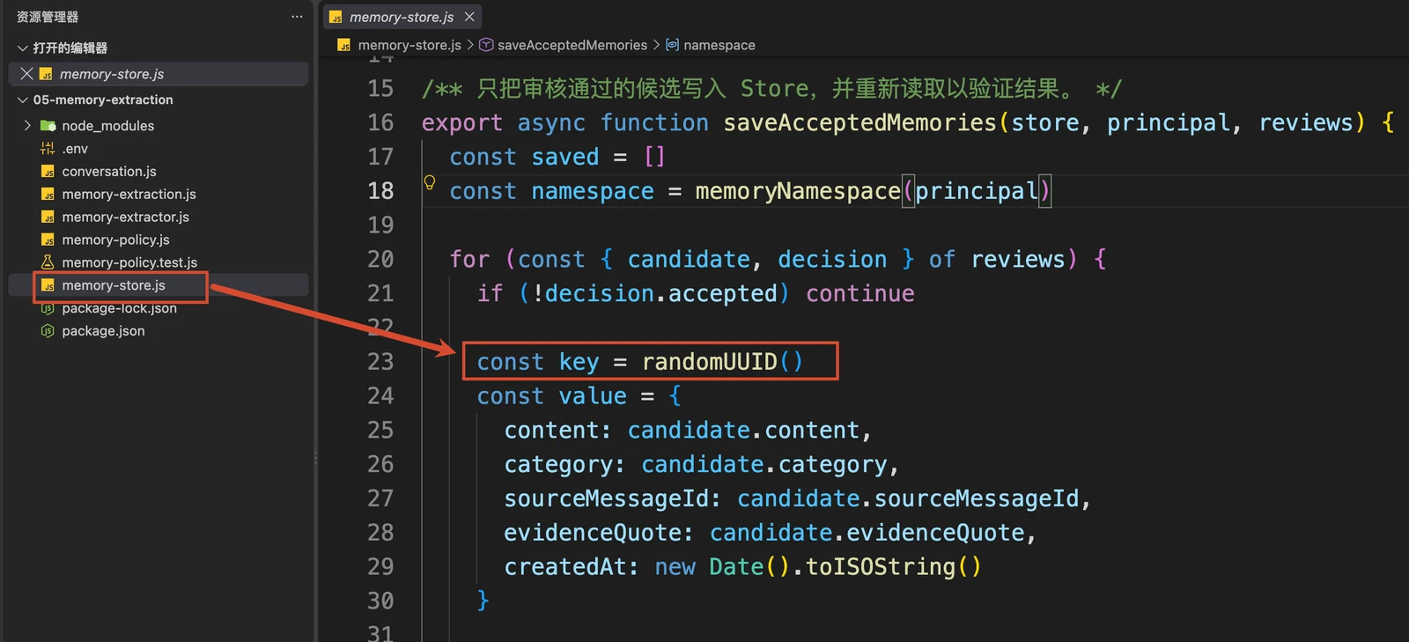Click the 资源管理器 panel title
The width and height of the screenshot is (1409, 642).
[48, 17]
